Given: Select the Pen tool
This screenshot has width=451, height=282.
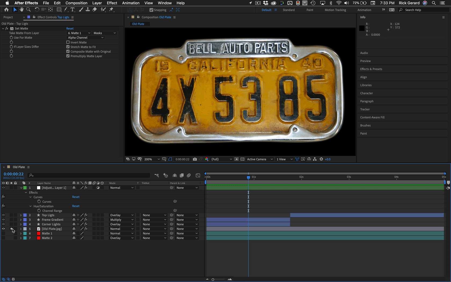Looking at the screenshot, I should (66, 10).
